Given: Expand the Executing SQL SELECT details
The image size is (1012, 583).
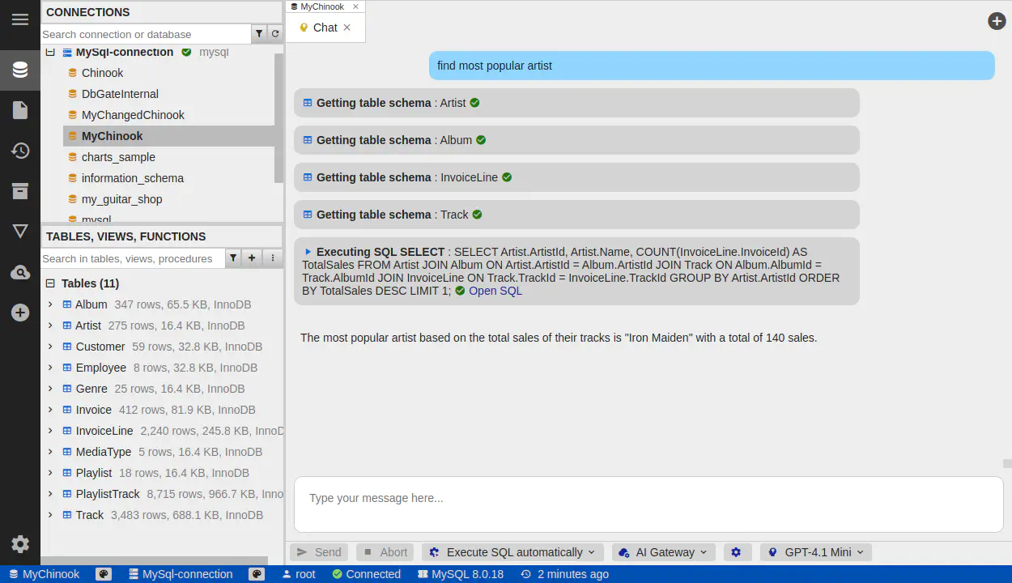Looking at the screenshot, I should 308,252.
